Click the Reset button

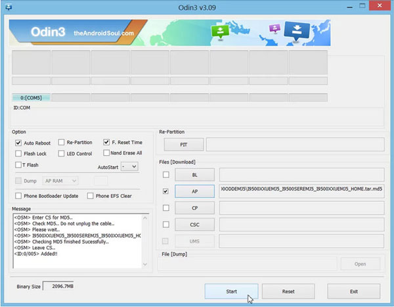point(288,291)
